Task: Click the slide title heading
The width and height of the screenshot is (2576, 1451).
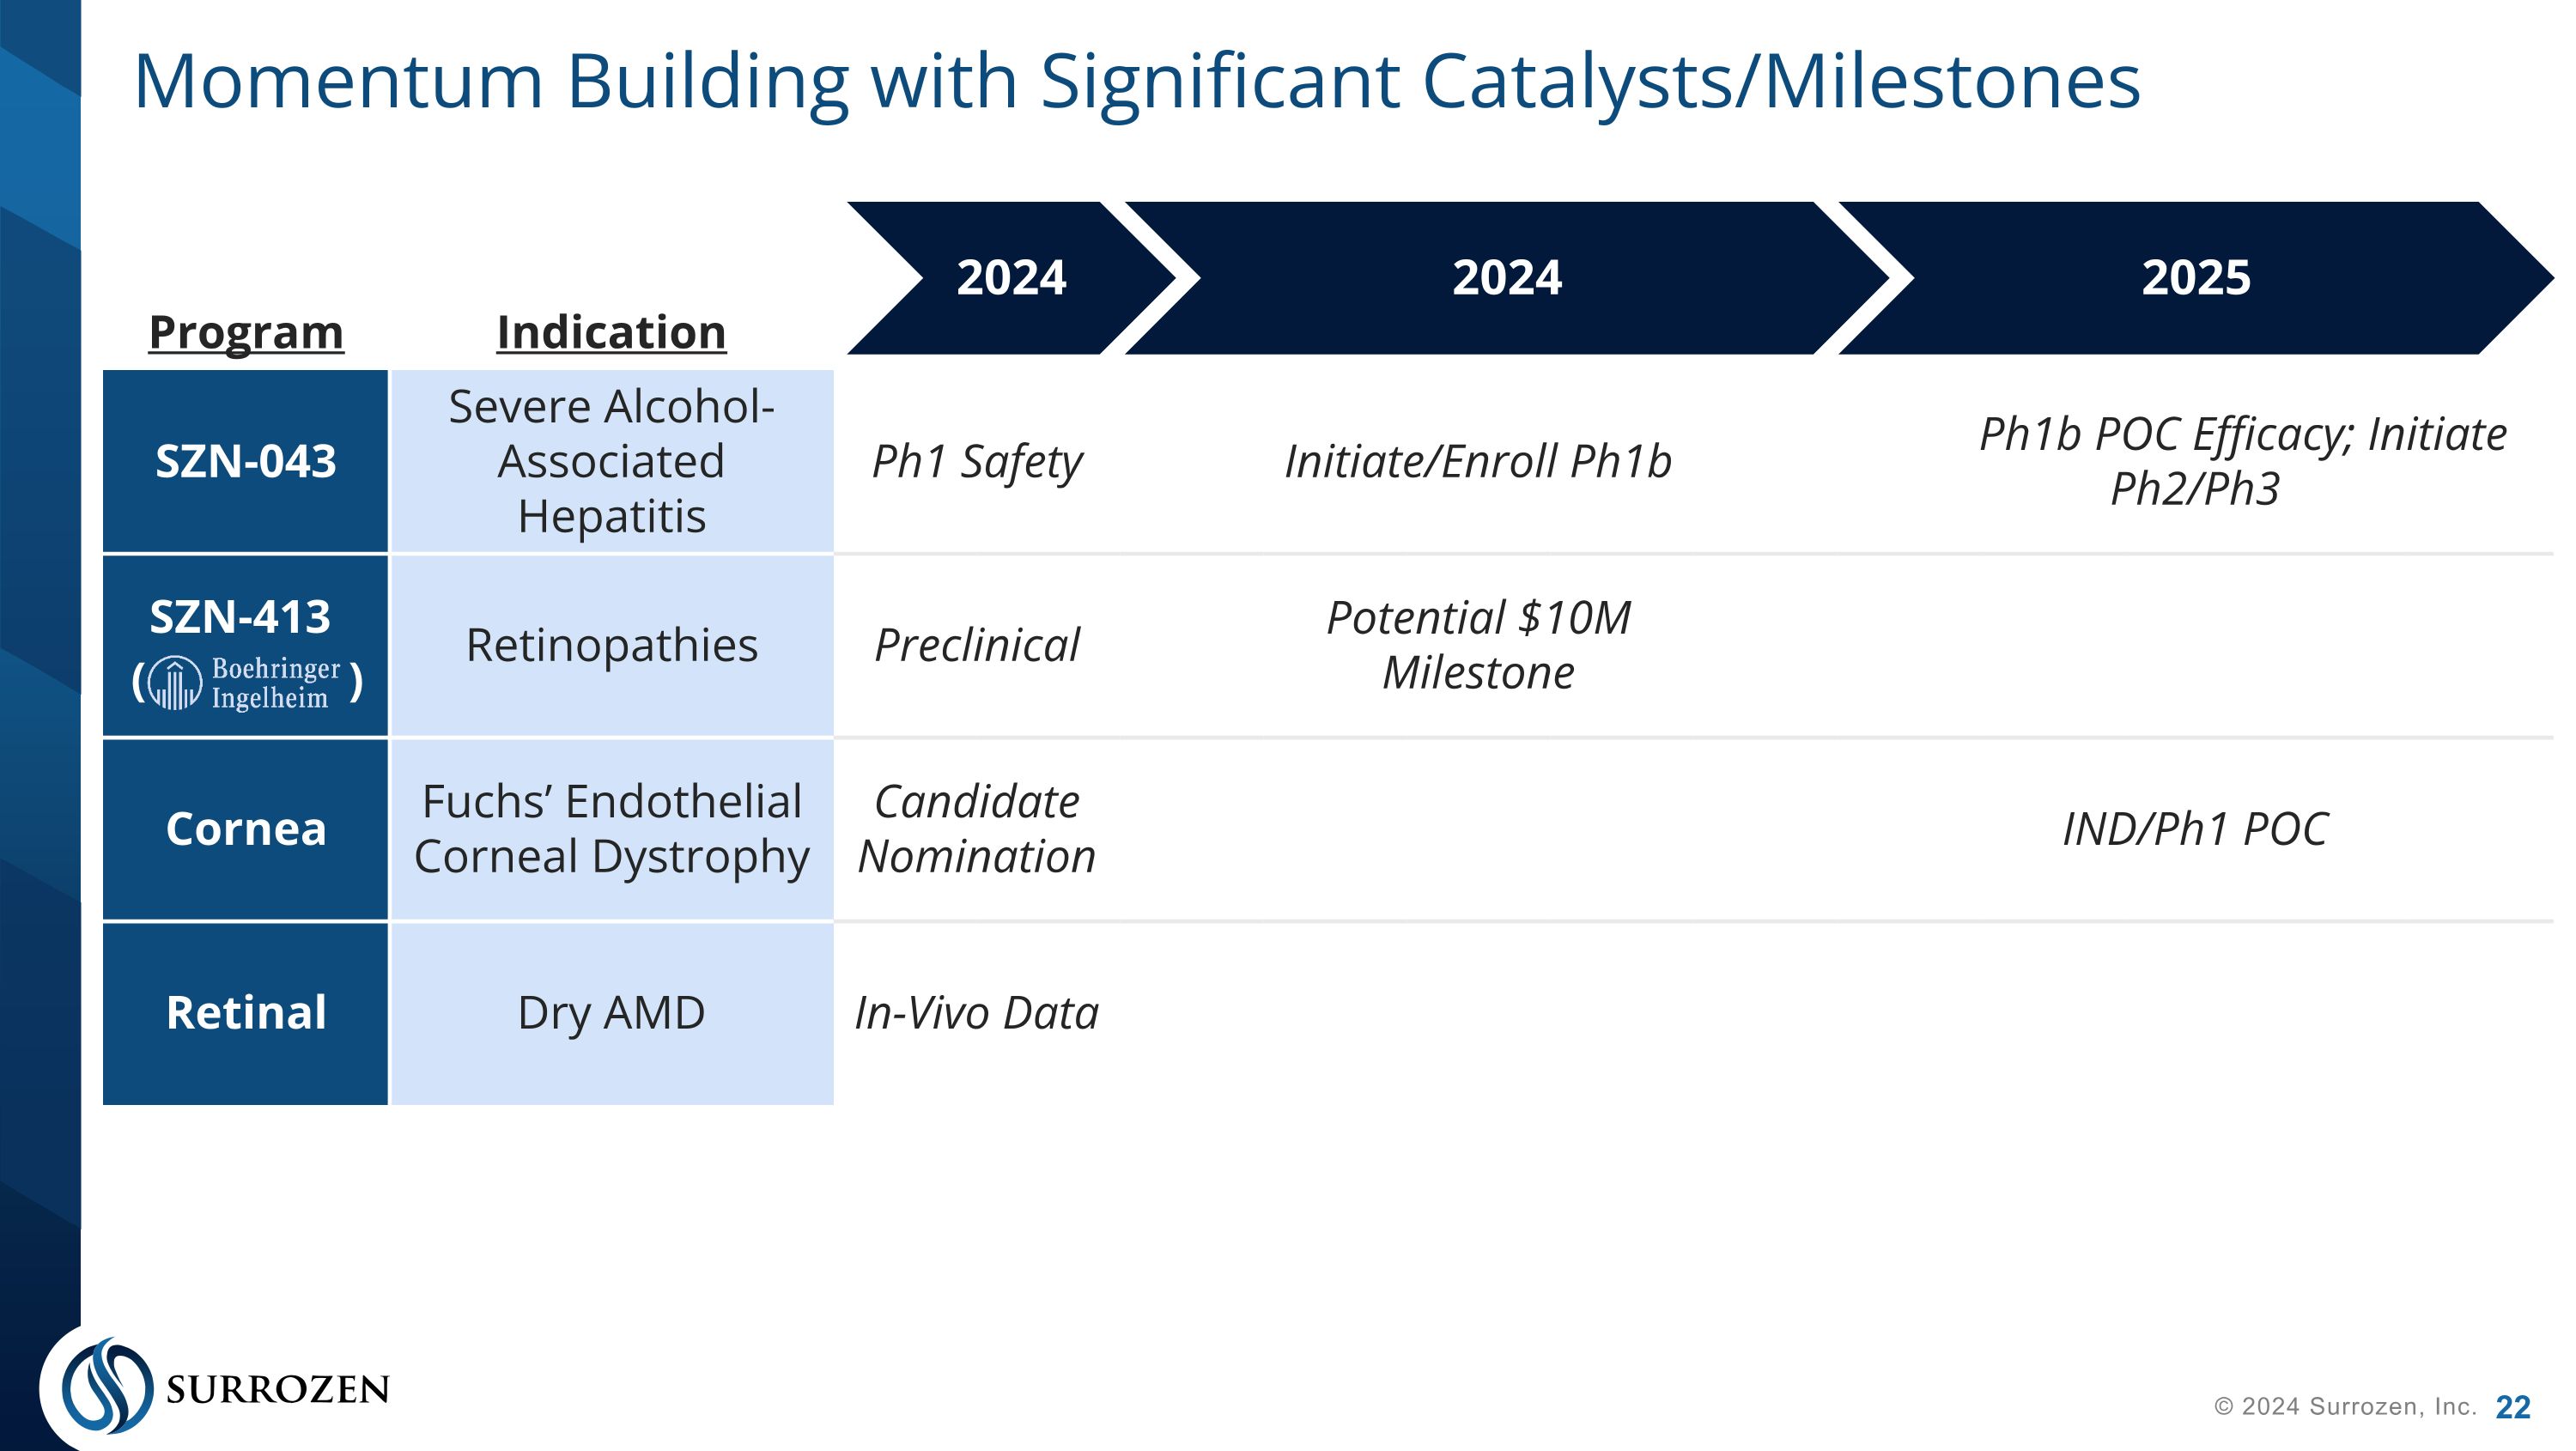Action: click(1137, 82)
